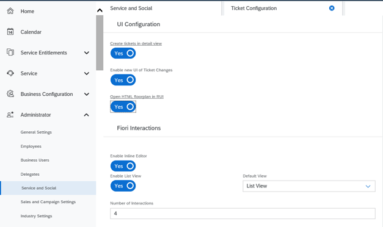Toggle Enable List View switch

coord(123,186)
